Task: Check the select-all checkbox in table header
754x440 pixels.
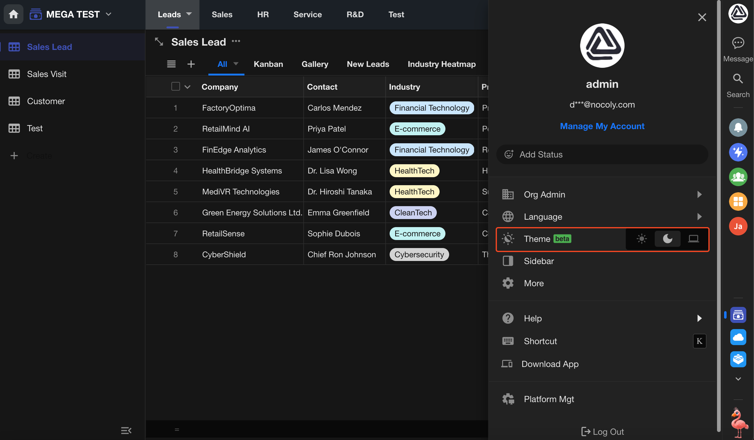Action: pyautogui.click(x=175, y=87)
